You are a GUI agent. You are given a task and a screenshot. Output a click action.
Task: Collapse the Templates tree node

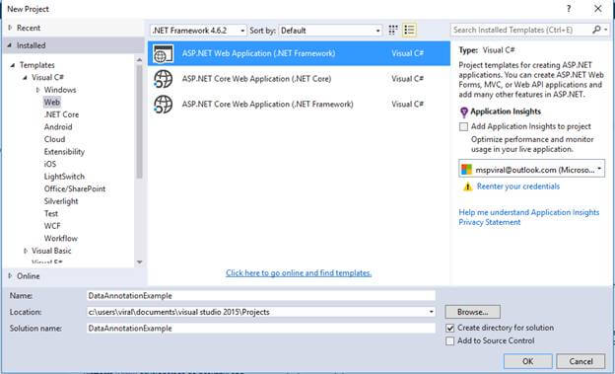(x=13, y=65)
